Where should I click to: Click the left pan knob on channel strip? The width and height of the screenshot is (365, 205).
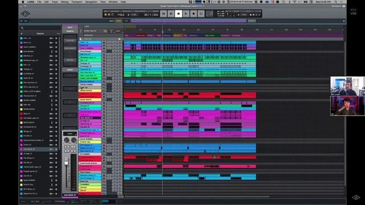pos(67,140)
